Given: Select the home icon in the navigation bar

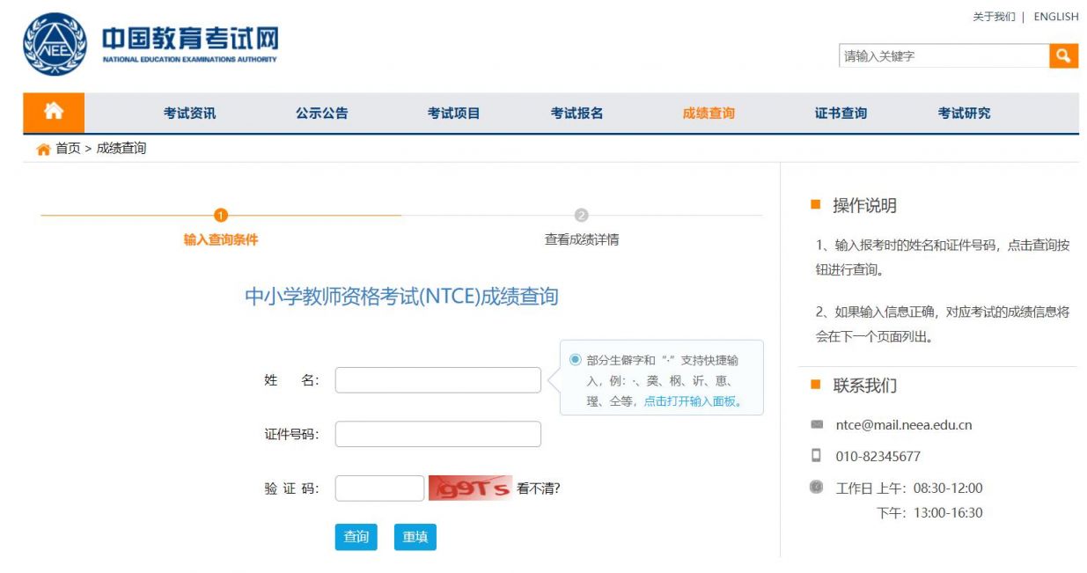Looking at the screenshot, I should point(53,113).
